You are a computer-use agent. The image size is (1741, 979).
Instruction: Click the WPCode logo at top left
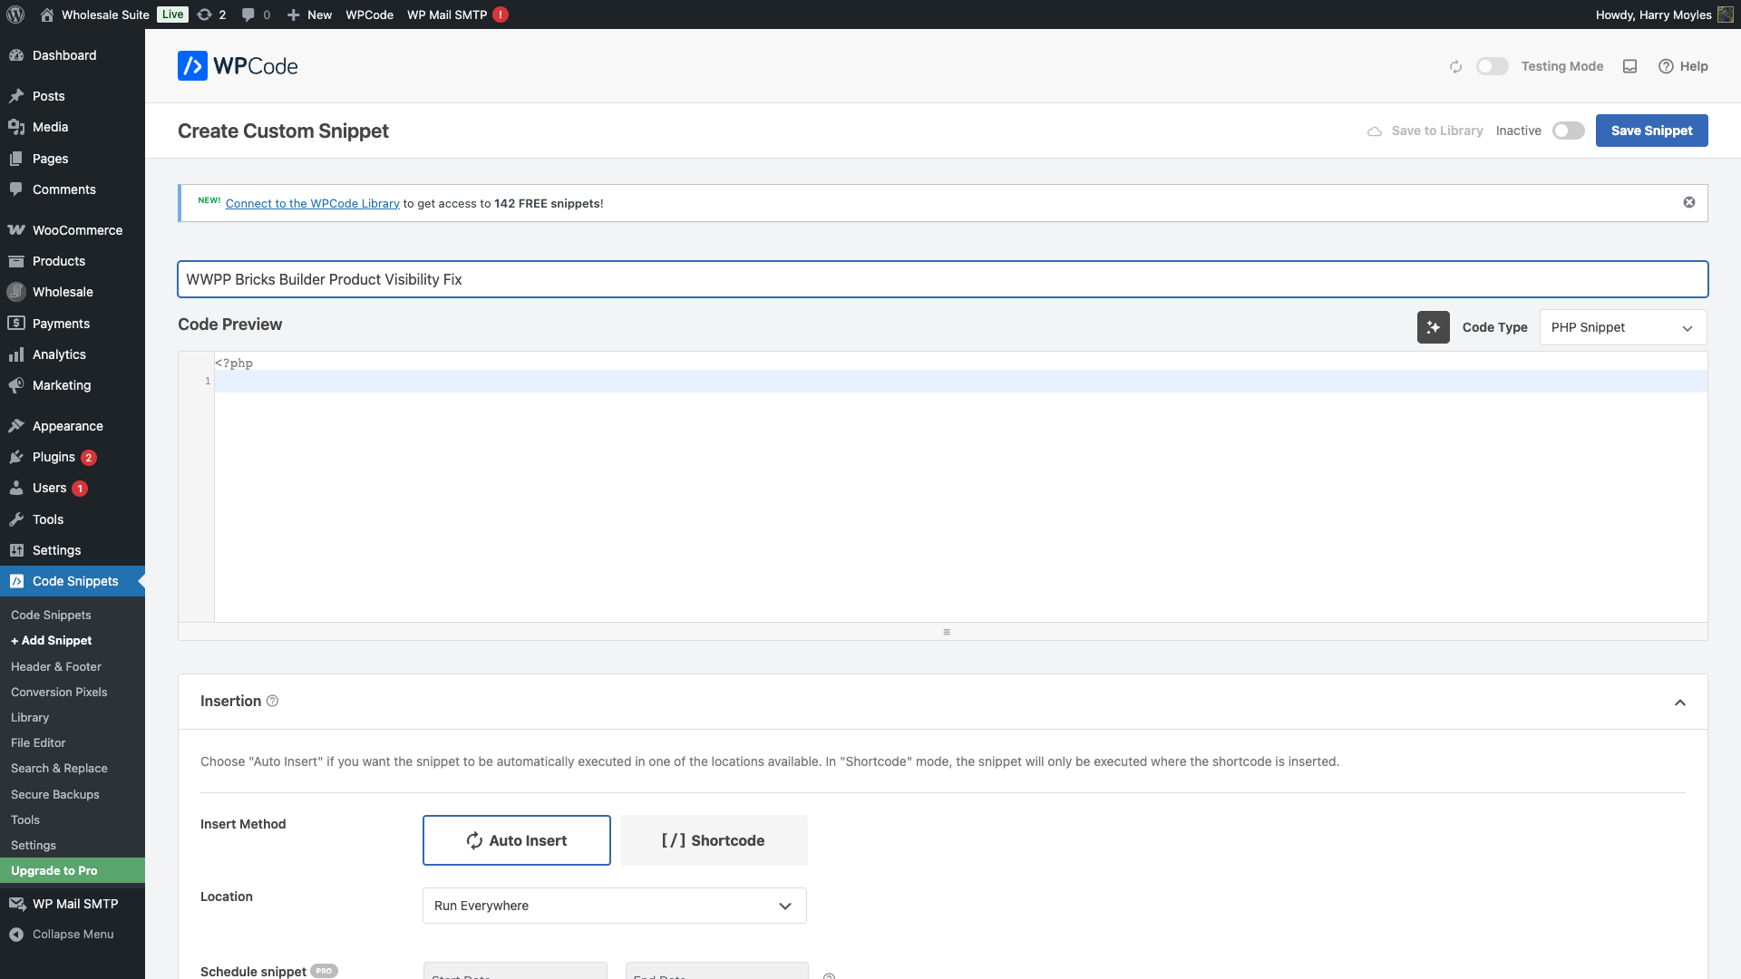[237, 65]
